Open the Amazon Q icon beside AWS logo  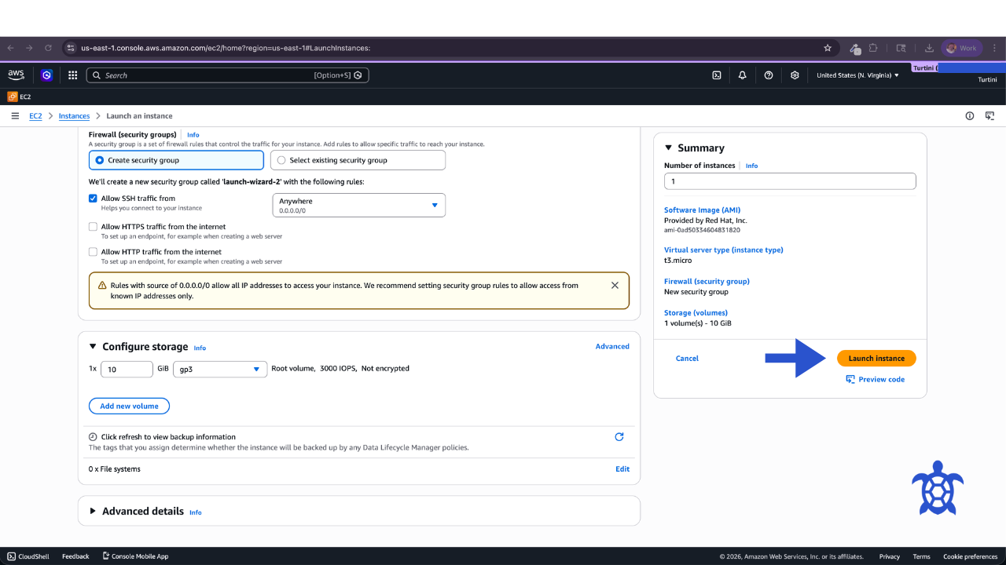pyautogui.click(x=46, y=75)
